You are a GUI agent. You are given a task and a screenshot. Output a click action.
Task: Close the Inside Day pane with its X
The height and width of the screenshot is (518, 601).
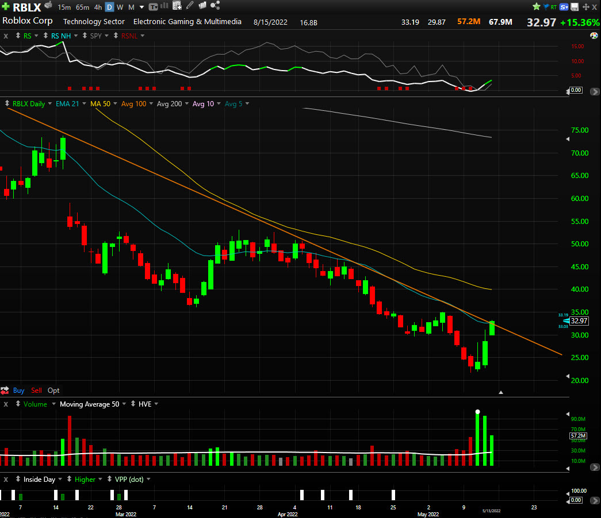[6, 480]
